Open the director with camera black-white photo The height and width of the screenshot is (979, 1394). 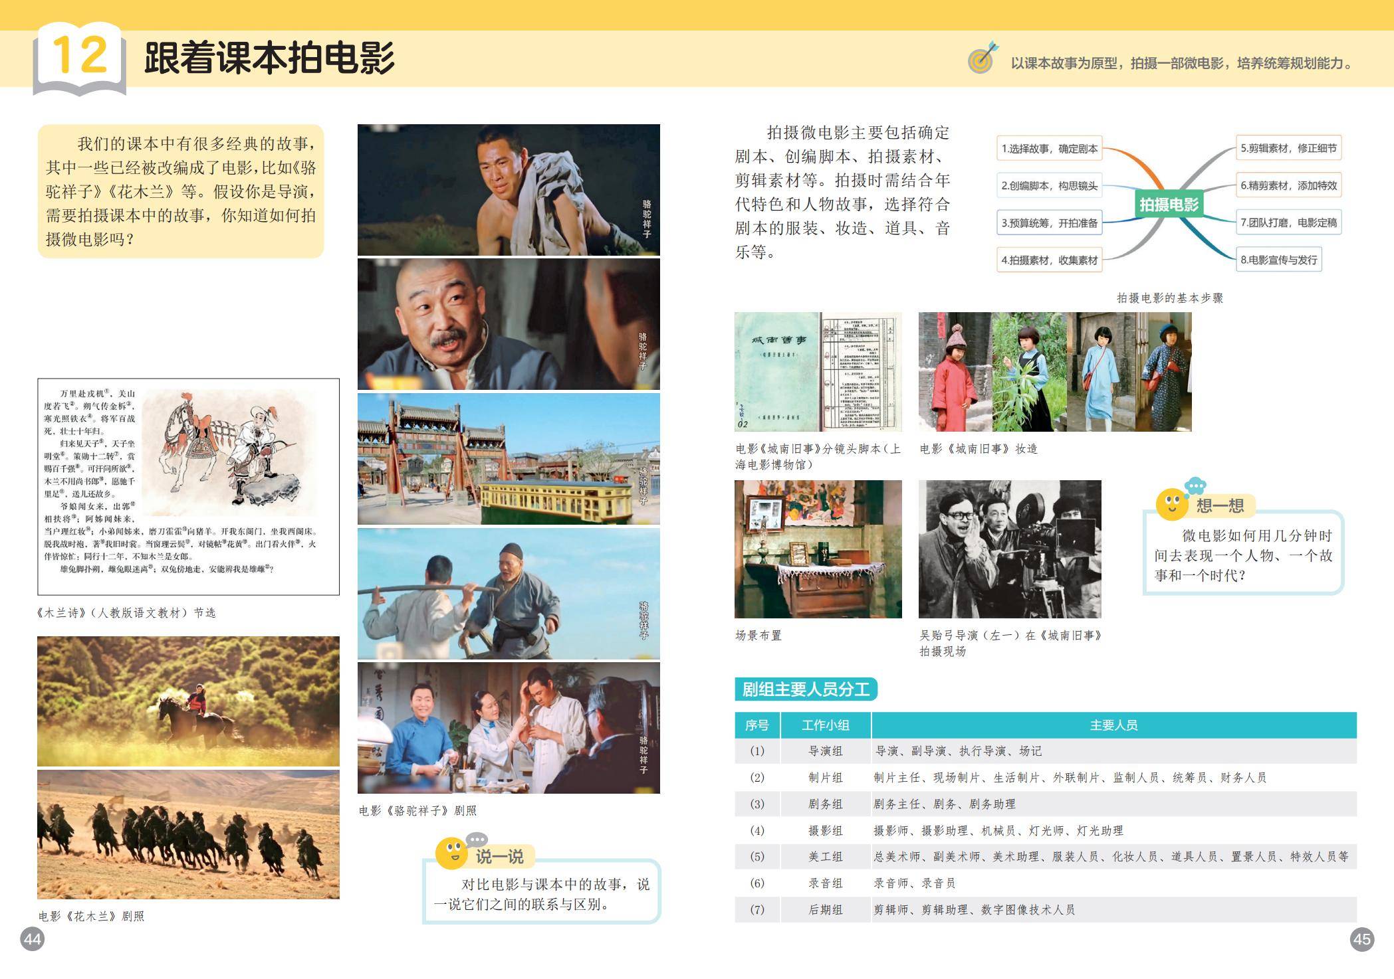[1009, 549]
